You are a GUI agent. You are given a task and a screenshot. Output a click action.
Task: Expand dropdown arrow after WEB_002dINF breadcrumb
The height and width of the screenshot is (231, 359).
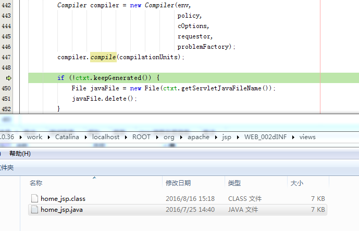click(293, 137)
